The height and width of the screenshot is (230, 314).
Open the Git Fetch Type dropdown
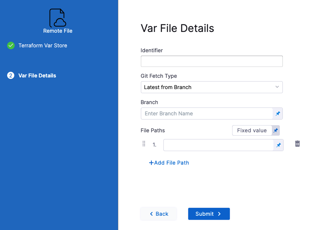[211, 87]
